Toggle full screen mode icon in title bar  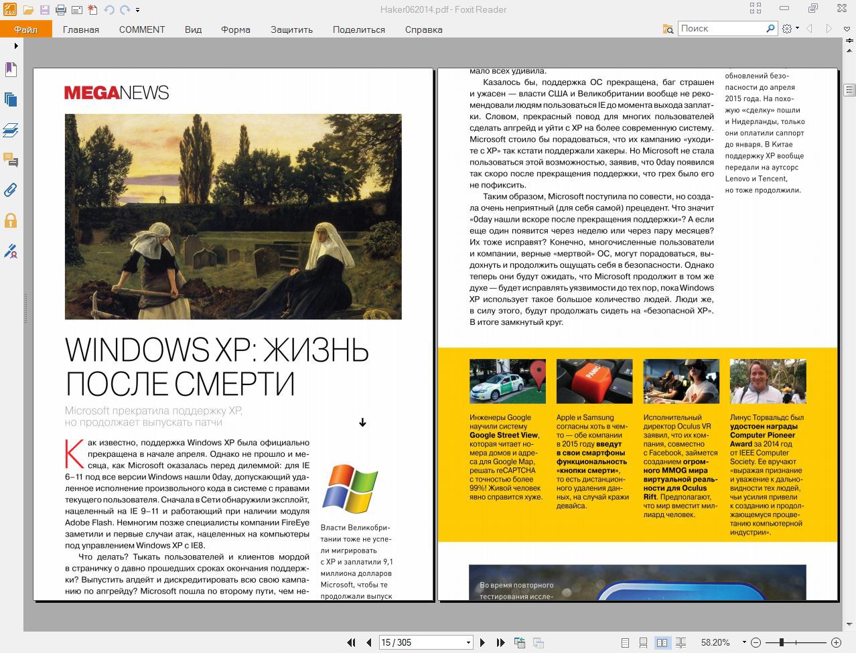pyautogui.click(x=756, y=9)
